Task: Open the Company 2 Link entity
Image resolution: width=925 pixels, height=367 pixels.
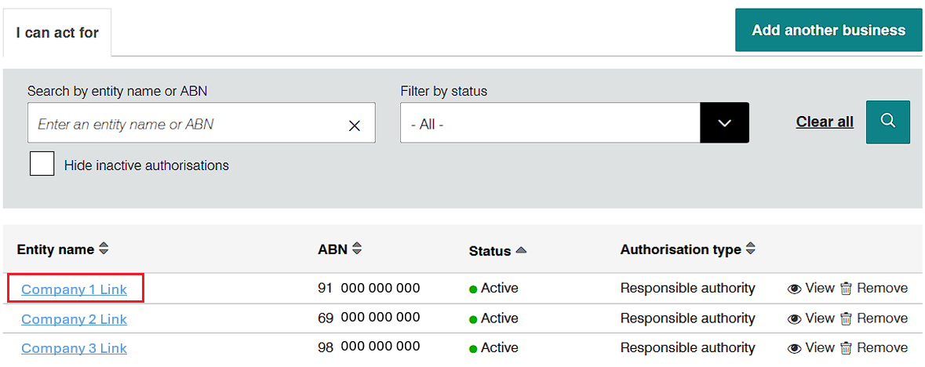Action: 74,319
